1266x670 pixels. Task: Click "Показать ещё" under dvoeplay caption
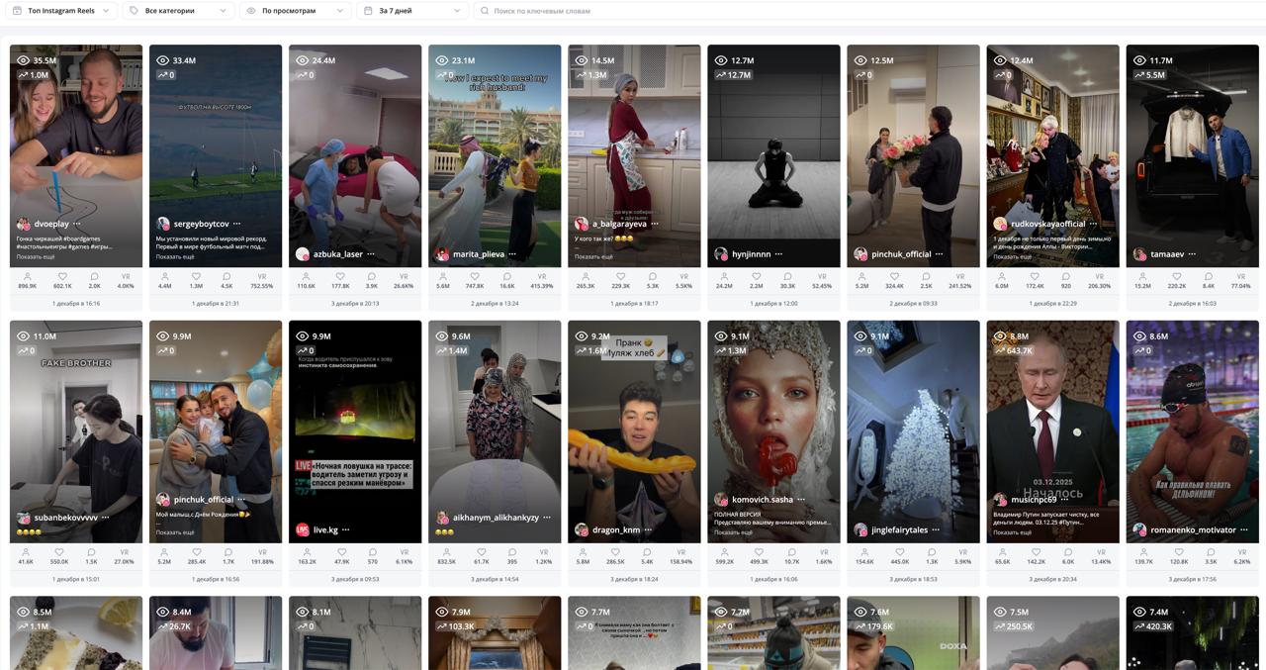pos(36,256)
